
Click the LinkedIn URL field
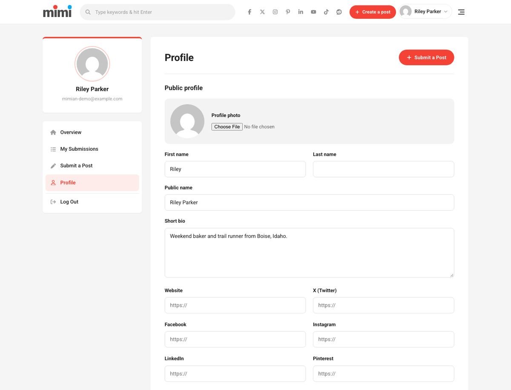point(235,373)
